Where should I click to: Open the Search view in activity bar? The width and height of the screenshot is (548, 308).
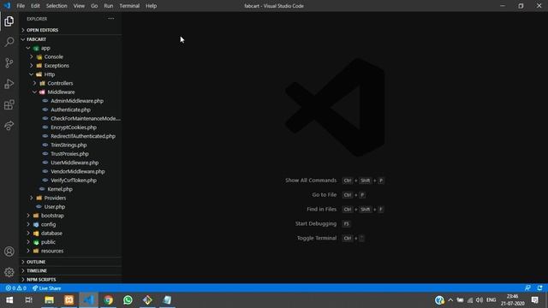[x=9, y=42]
